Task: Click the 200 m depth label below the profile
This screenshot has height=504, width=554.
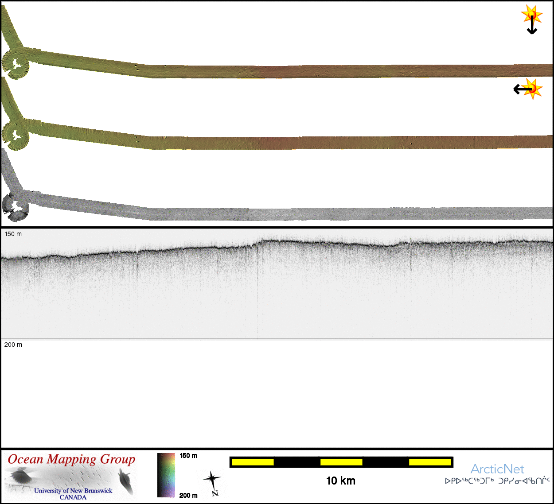Action: [x=13, y=345]
